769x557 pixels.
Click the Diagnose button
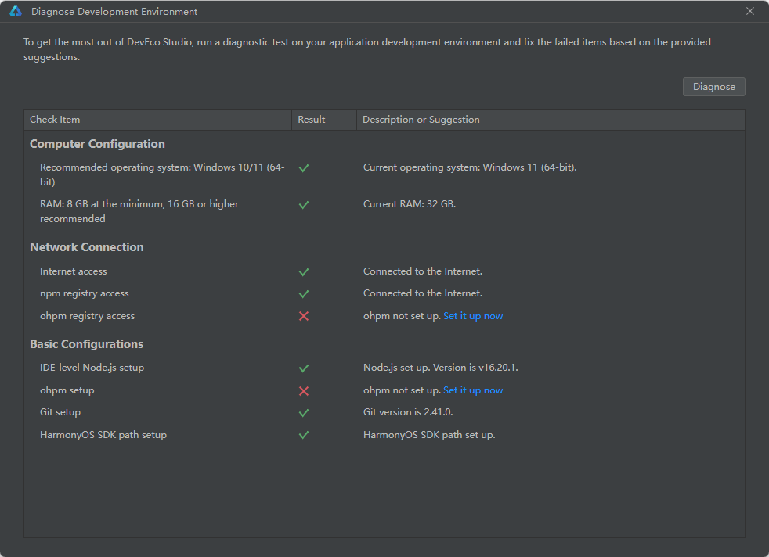[x=713, y=87]
